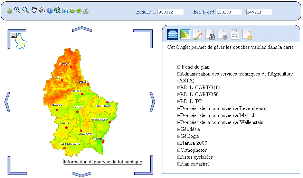This screenshot has width=303, height=178.
Task: Open the paintbrush drawing tab
Action: click(198, 35)
